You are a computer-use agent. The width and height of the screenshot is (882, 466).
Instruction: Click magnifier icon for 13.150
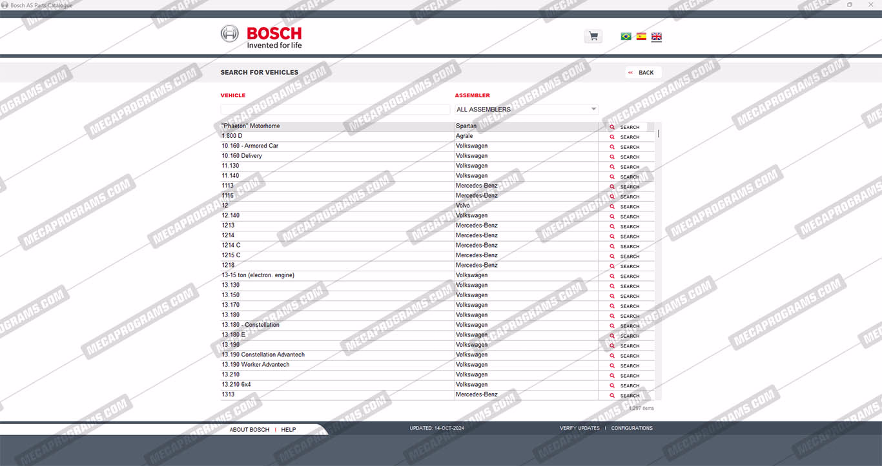pyautogui.click(x=612, y=296)
